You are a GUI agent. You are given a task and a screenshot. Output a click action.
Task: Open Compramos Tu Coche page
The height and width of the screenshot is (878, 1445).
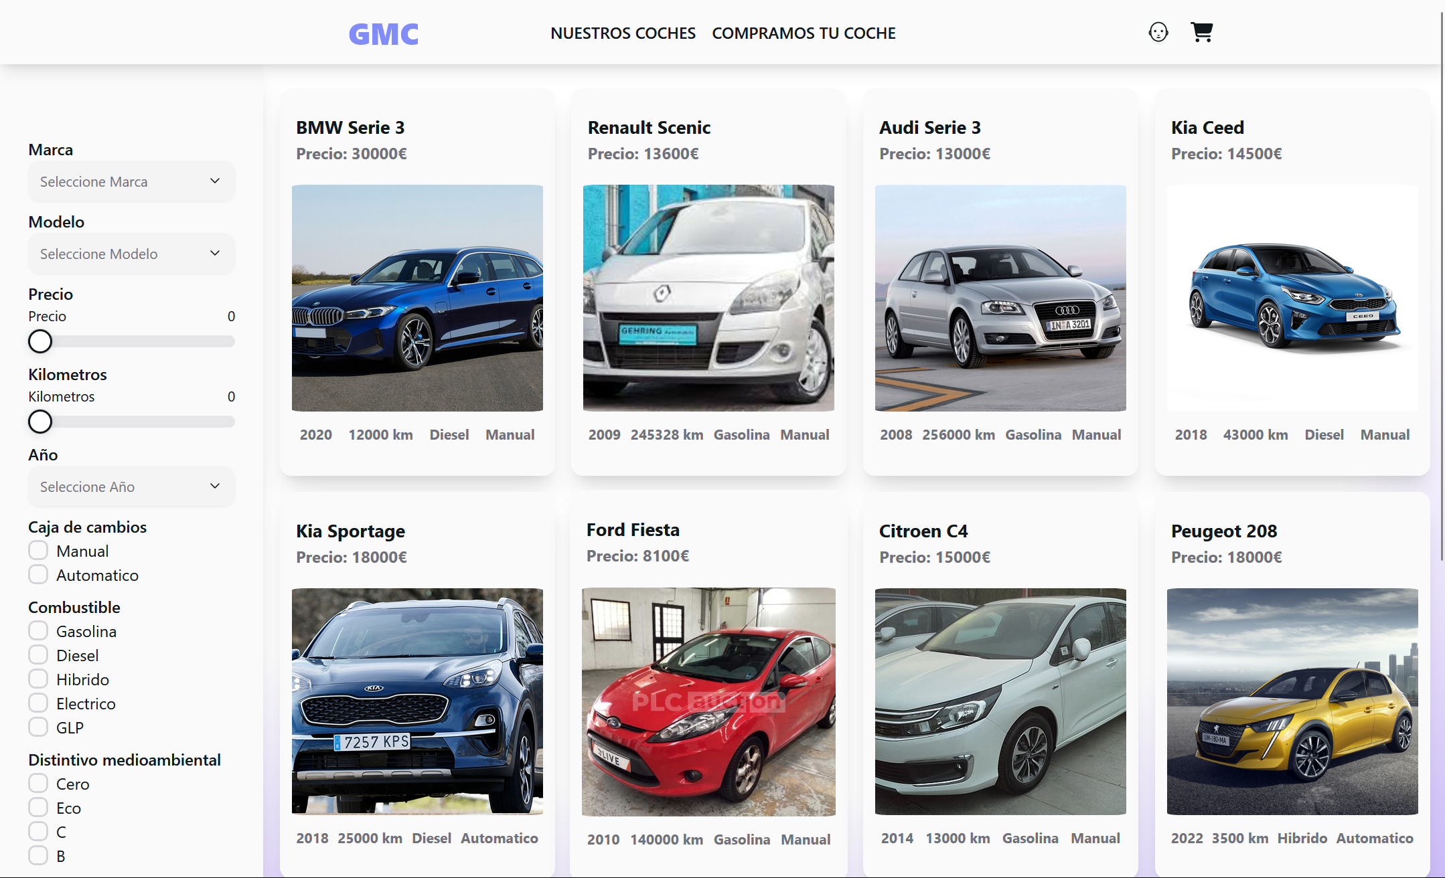(804, 33)
